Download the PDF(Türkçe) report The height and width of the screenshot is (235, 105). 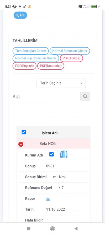pyautogui.click(x=71, y=58)
